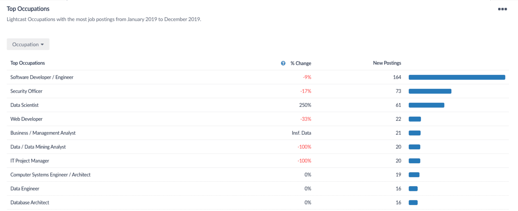Screen dimensions: 518x211
Task: Click the Data Scientist 250% change value
Action: pos(305,105)
